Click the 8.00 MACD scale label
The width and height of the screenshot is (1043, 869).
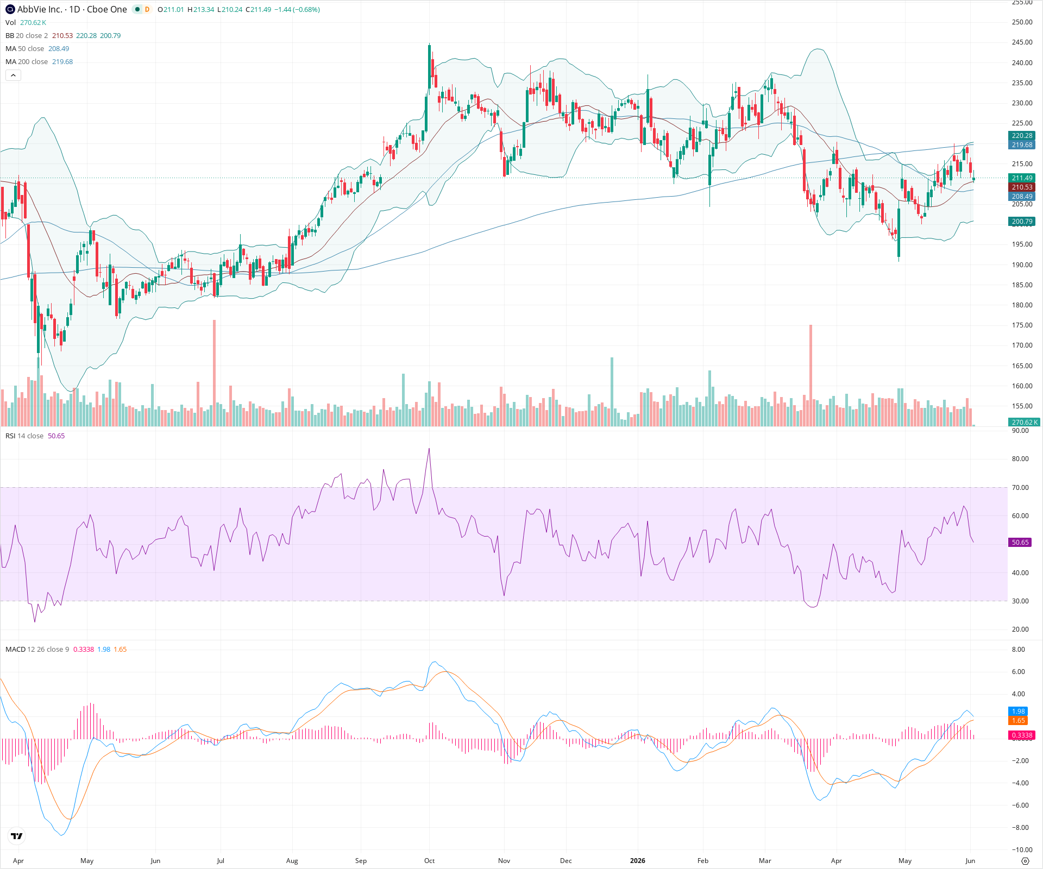click(x=1019, y=650)
